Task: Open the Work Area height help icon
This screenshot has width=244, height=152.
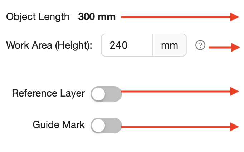Action: click(x=200, y=45)
